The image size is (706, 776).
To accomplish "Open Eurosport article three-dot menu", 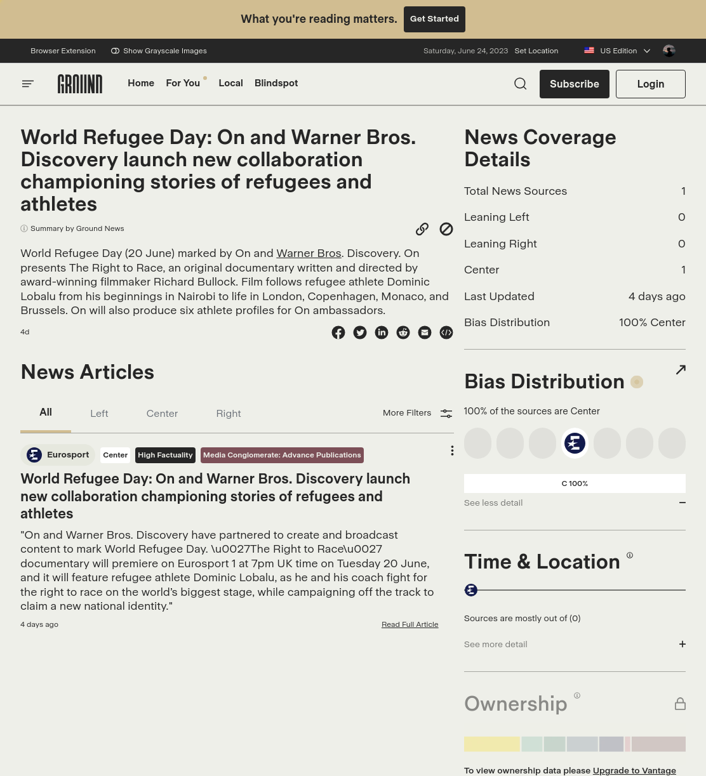I will point(452,450).
